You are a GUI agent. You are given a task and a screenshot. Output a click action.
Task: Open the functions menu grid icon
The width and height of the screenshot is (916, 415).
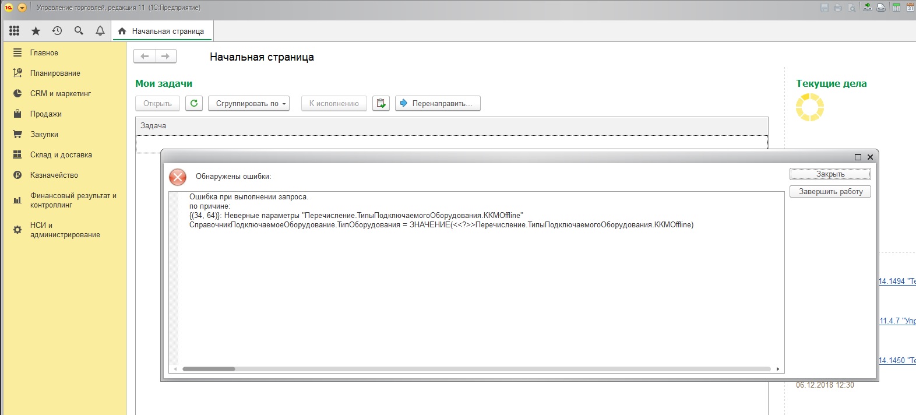click(15, 31)
